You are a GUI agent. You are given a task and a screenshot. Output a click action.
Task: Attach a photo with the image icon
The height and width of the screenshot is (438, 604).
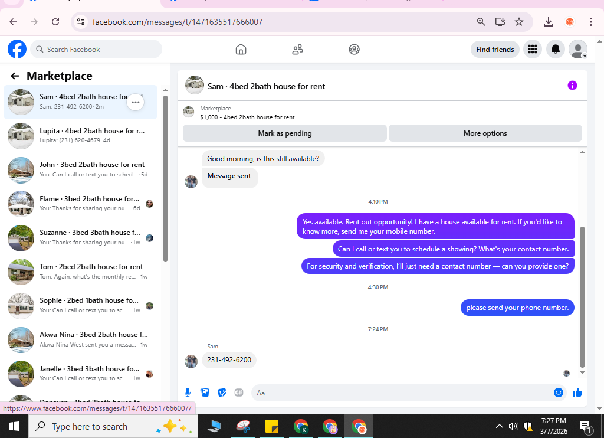pos(205,393)
